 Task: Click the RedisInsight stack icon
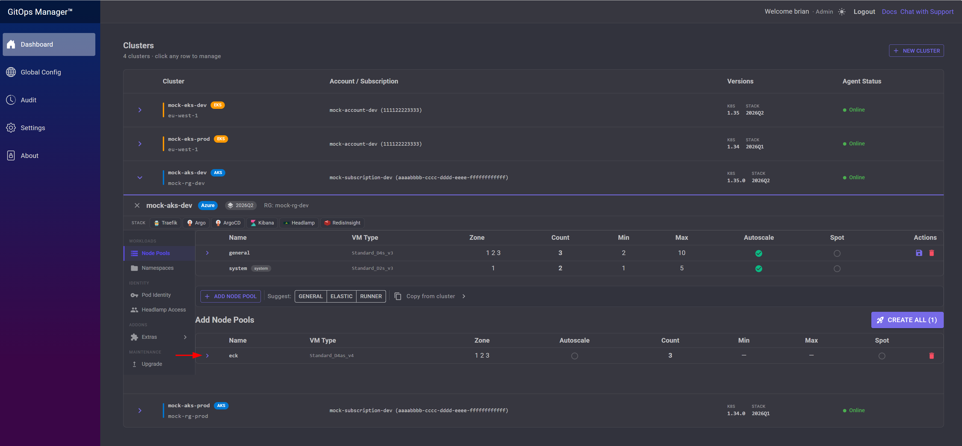[x=327, y=223]
